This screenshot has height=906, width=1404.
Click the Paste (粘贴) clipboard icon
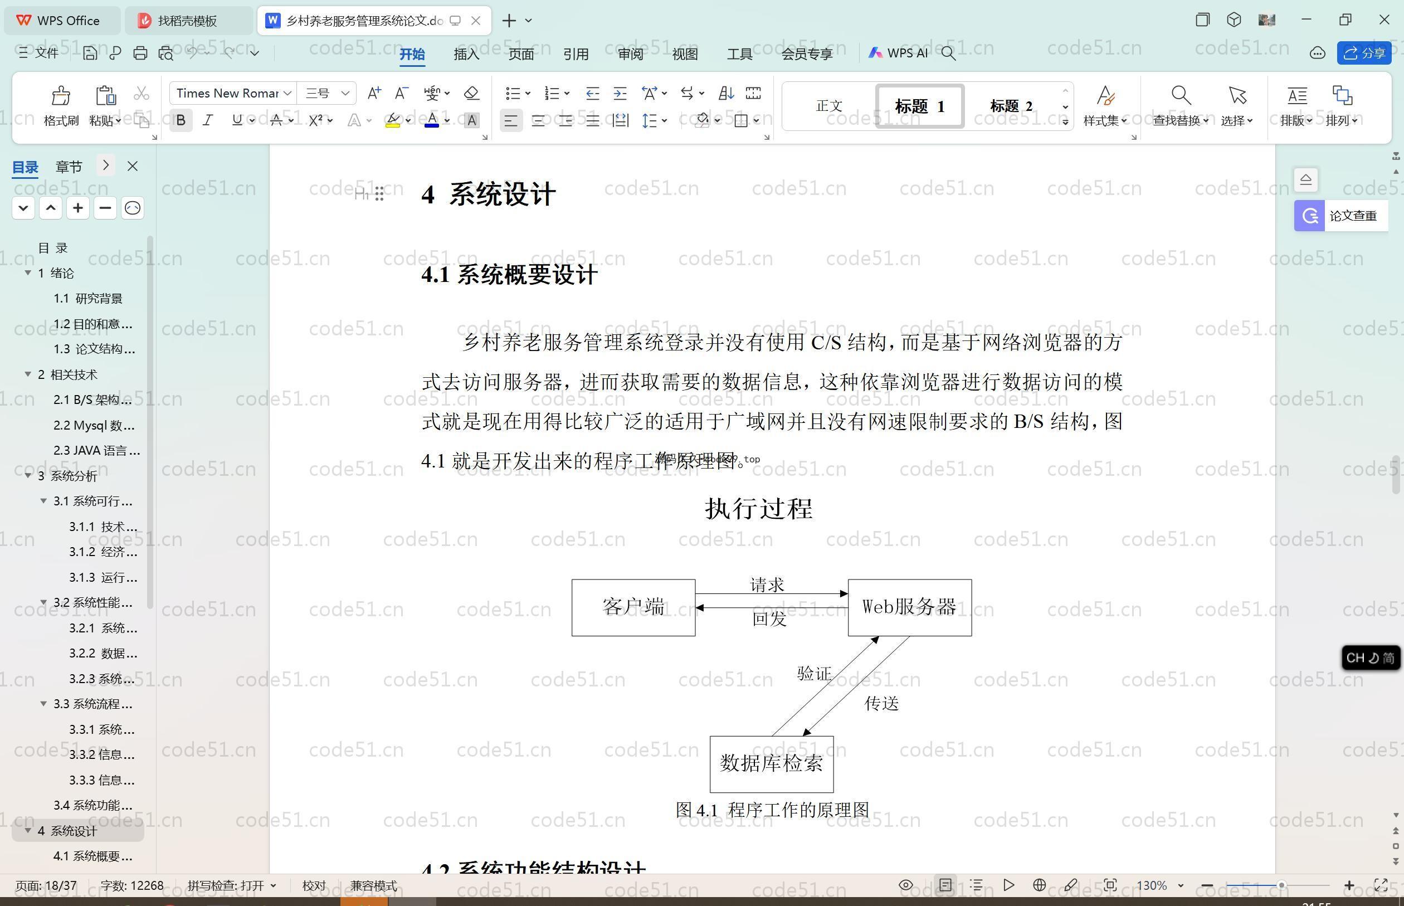pos(105,95)
